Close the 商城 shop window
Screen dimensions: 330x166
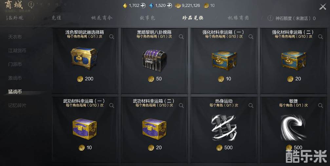[x=323, y=7]
